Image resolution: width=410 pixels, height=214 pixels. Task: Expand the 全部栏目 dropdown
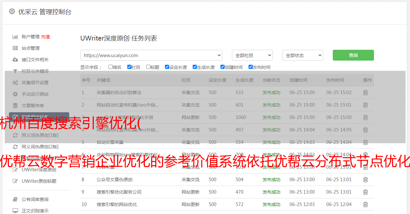point(252,55)
